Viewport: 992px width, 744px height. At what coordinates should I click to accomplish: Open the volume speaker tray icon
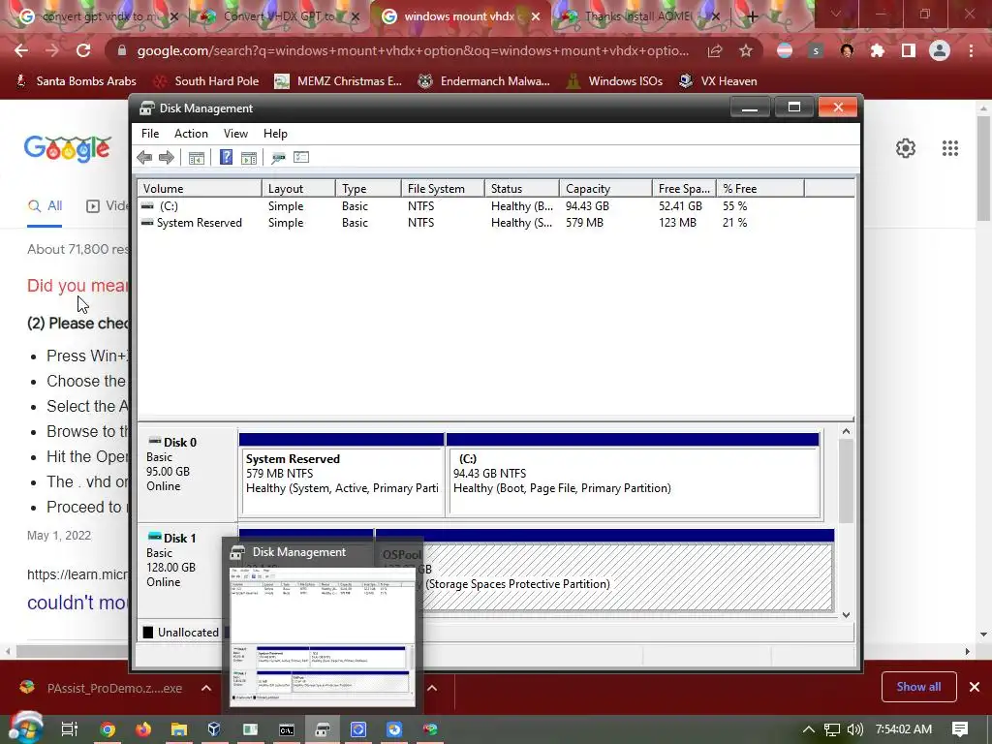click(x=855, y=729)
